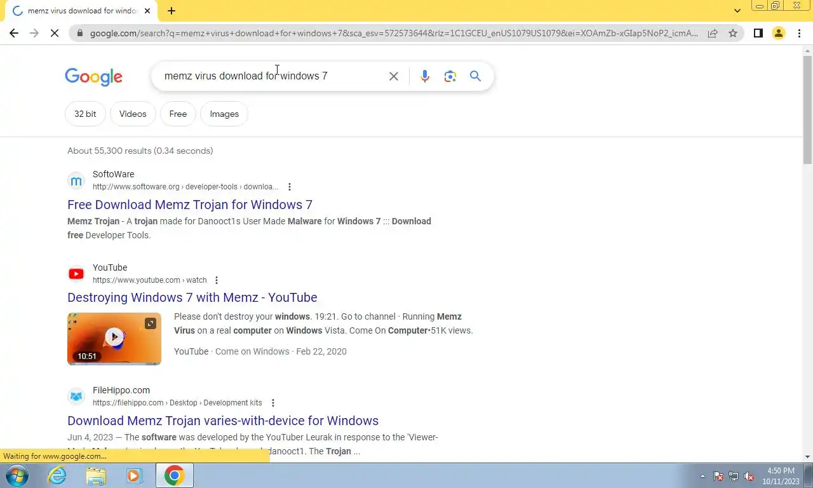The image size is (813, 488).
Task: Click the YouTube source name text
Action: 110,268
